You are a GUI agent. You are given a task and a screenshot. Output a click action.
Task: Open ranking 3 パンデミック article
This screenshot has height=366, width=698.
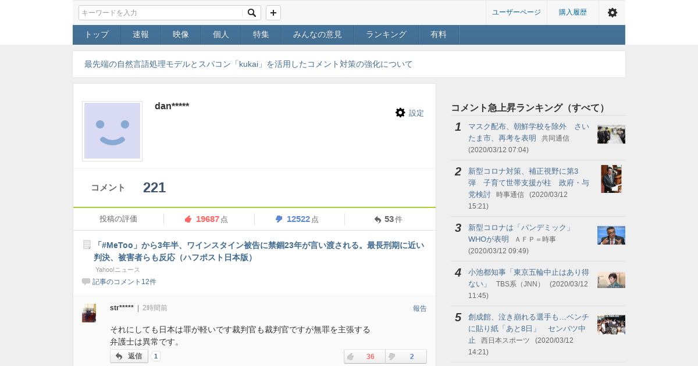(x=520, y=233)
